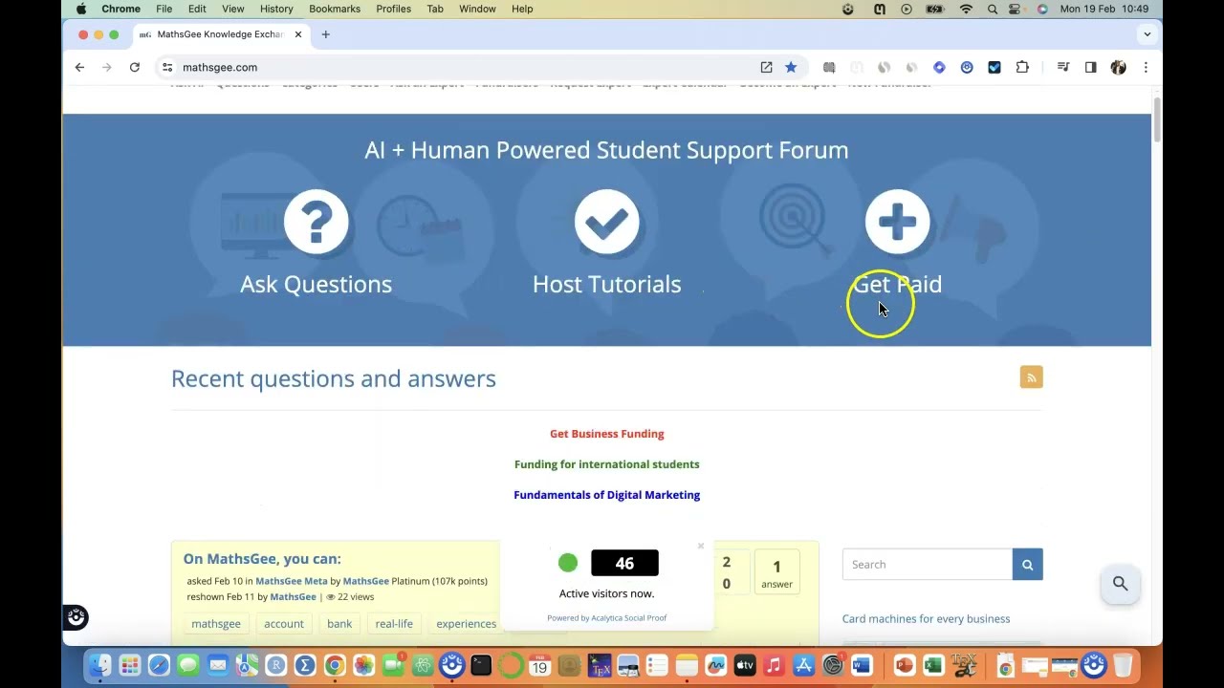Open Siri from menu bar

coord(1042,9)
